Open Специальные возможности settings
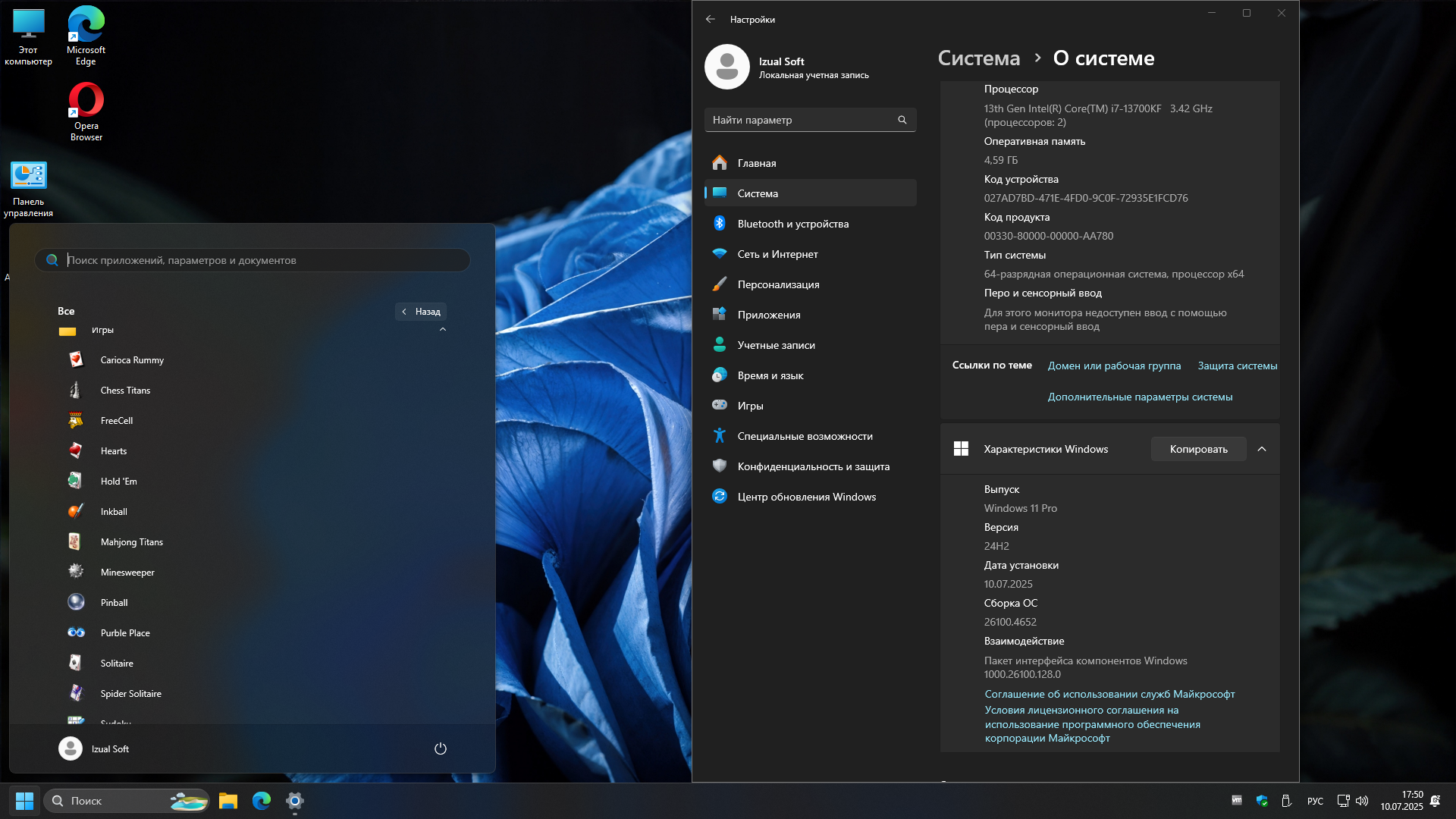 (x=810, y=436)
